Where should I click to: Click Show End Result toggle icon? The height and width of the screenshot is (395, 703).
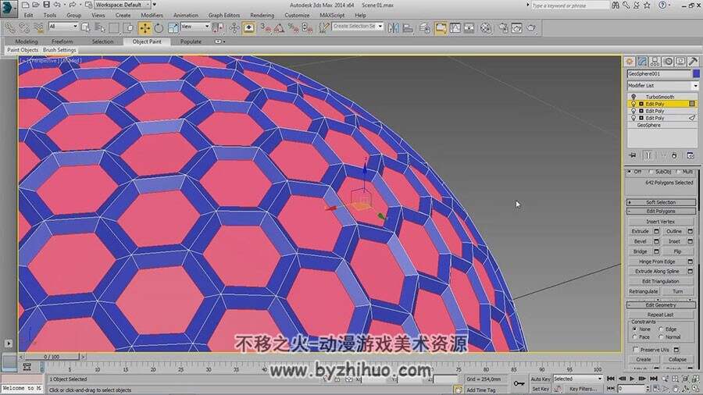648,155
